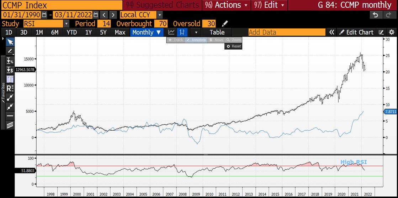This screenshot has width=398, height=198.
Task: Step date range backward
Action: (x=105, y=15)
